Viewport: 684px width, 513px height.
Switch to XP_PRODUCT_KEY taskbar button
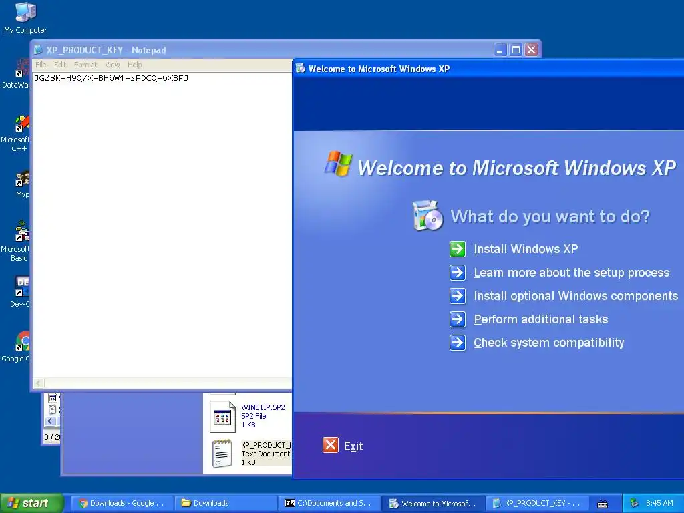tap(536, 503)
